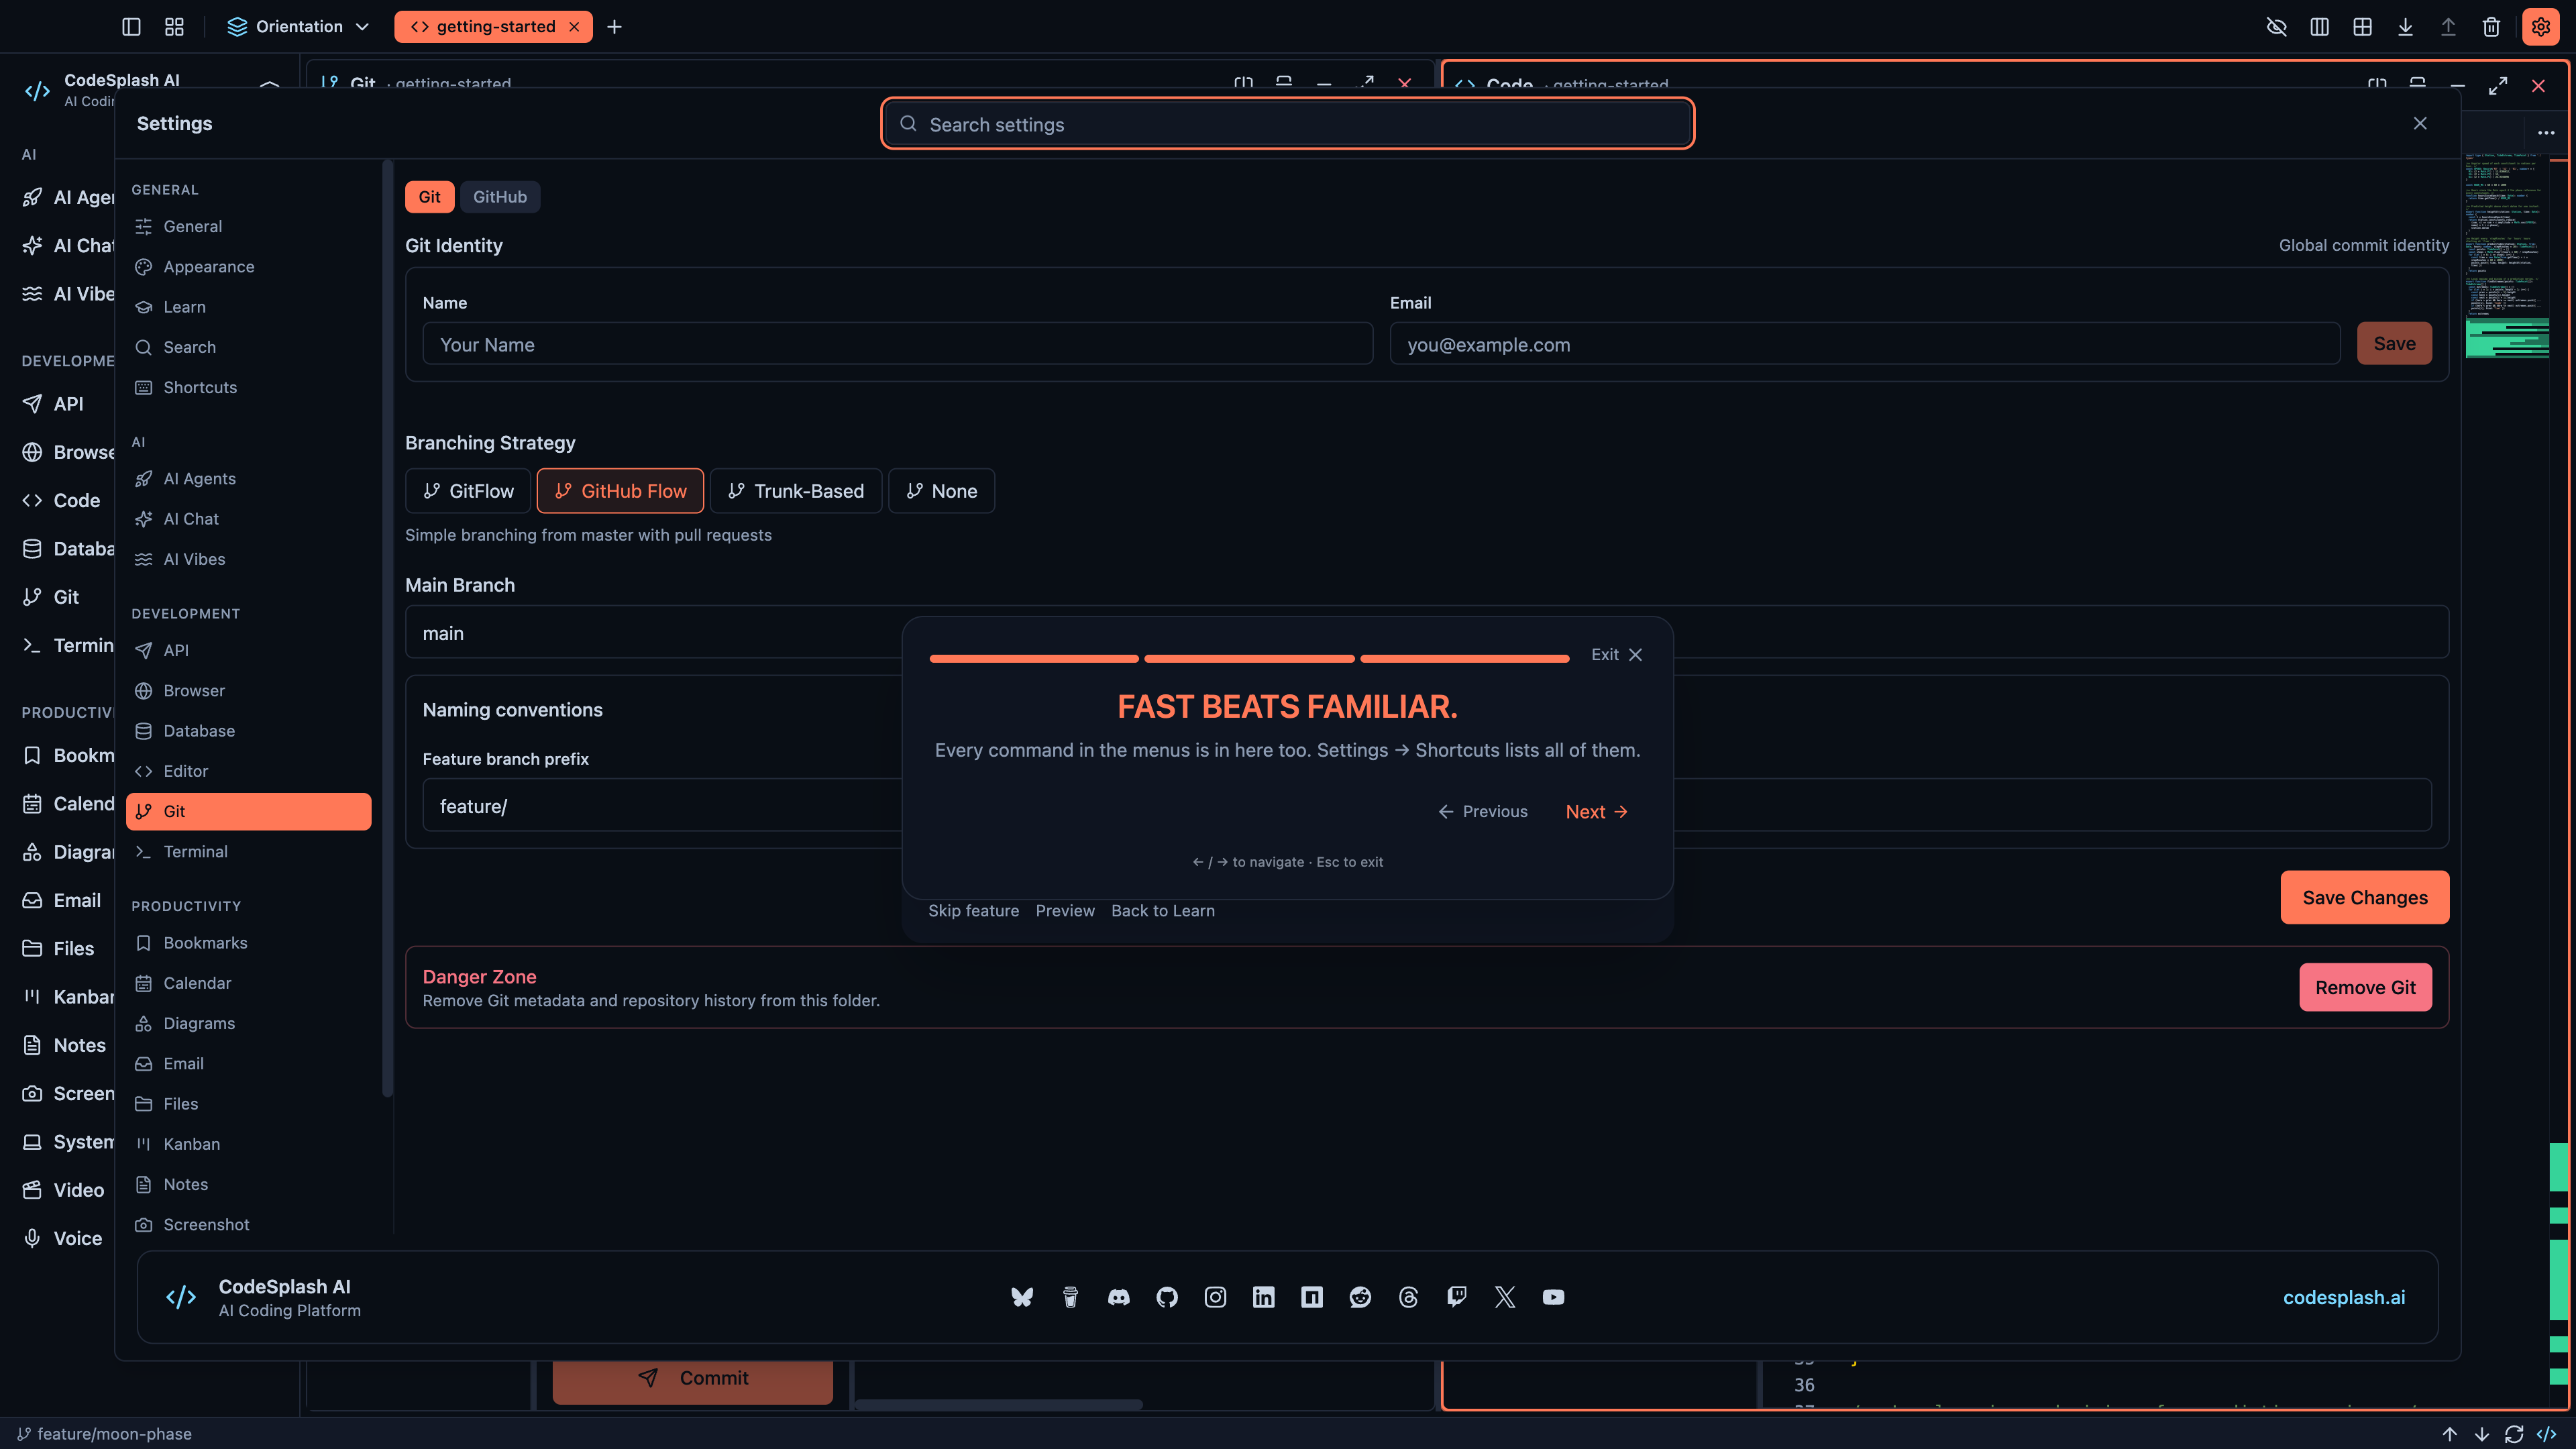Image resolution: width=2576 pixels, height=1449 pixels.
Task: Open the Instagram icon in footer
Action: point(1215,1297)
